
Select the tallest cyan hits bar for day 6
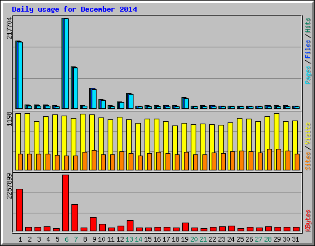click(66, 63)
